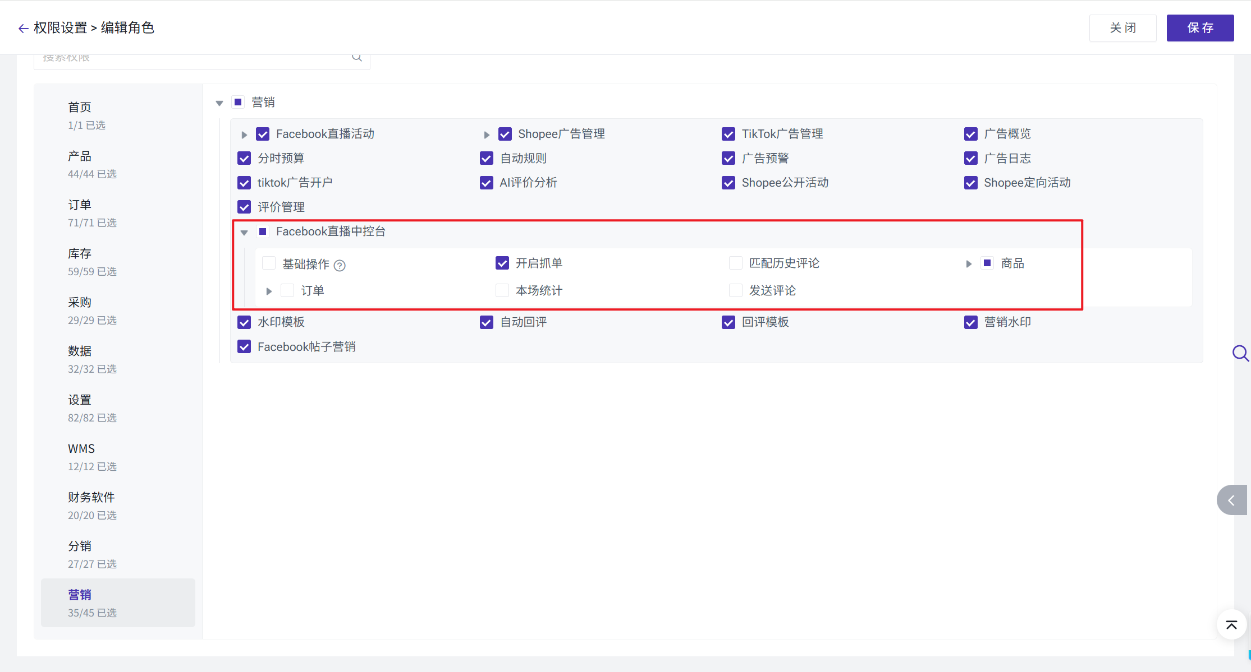
Task: Select 订单 category in sidebar
Action: point(118,213)
